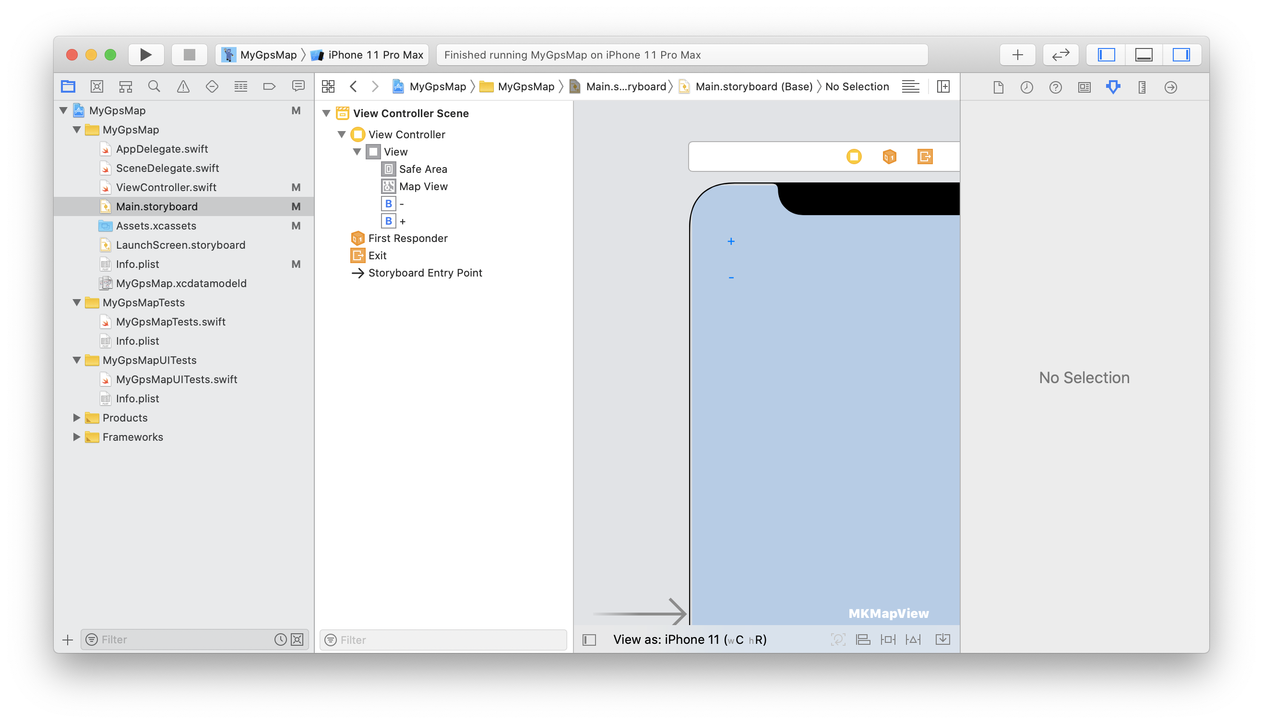The height and width of the screenshot is (724, 1263).
Task: Go back in editor history
Action: (x=353, y=86)
